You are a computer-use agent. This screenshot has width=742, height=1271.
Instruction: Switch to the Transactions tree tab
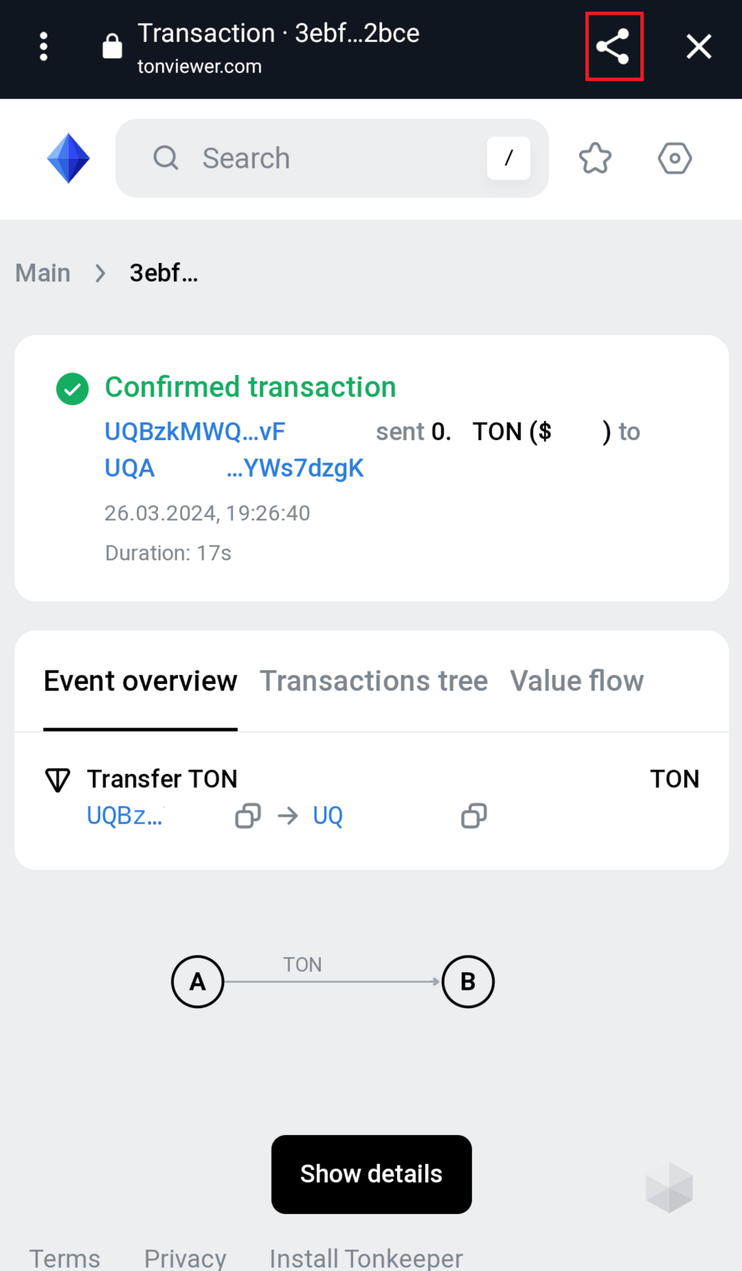pos(373,681)
